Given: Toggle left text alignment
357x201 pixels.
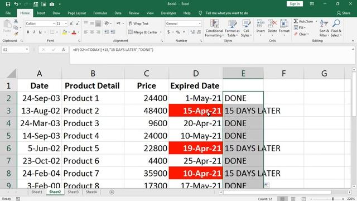Looking at the screenshot, I should click(x=86, y=32).
